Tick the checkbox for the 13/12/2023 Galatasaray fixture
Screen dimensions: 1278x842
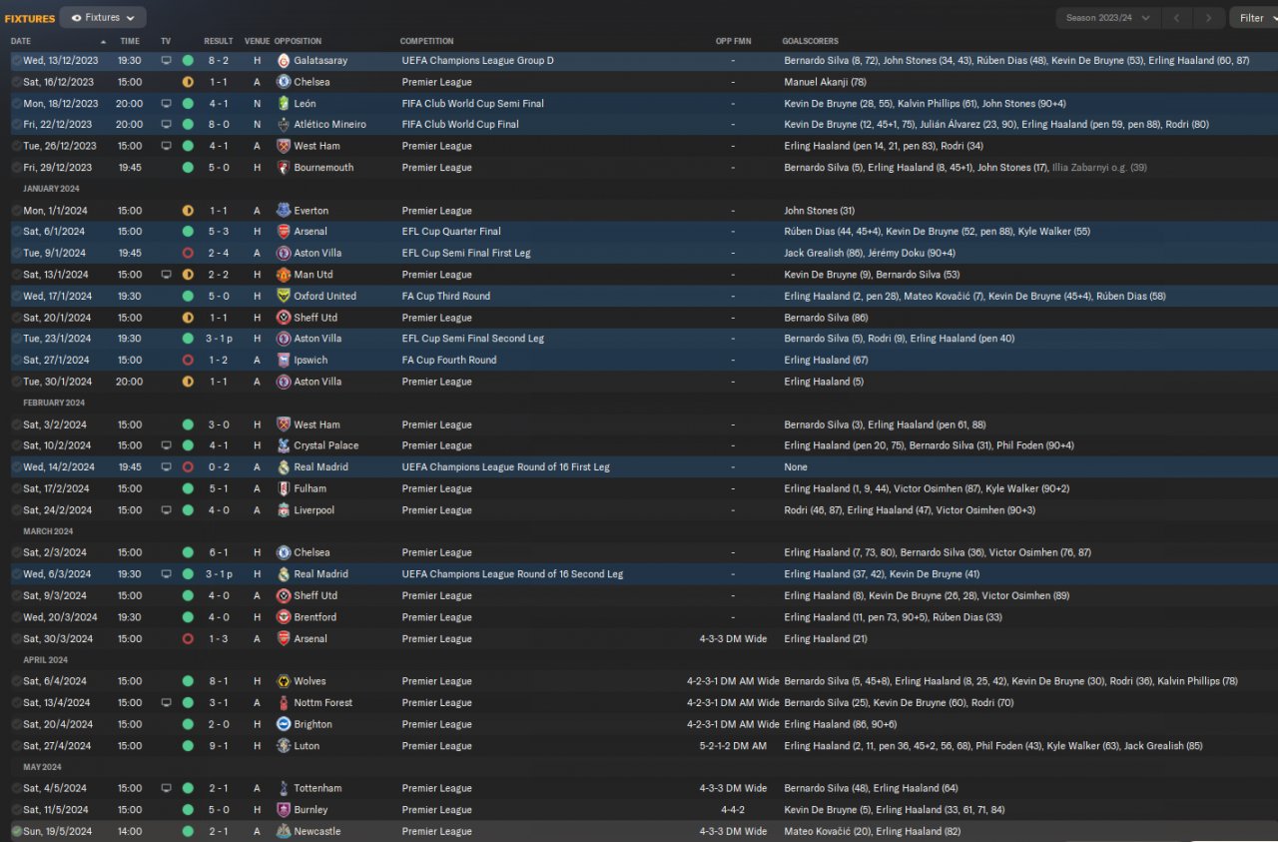point(16,61)
